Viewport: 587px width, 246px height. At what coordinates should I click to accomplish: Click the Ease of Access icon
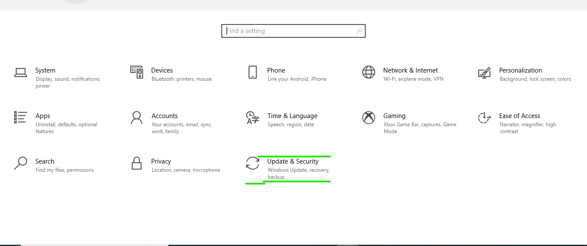(x=484, y=118)
